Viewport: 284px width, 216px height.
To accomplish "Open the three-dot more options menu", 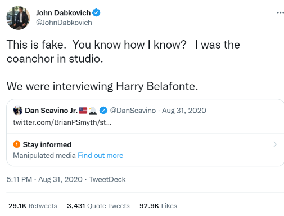I will [280, 12].
